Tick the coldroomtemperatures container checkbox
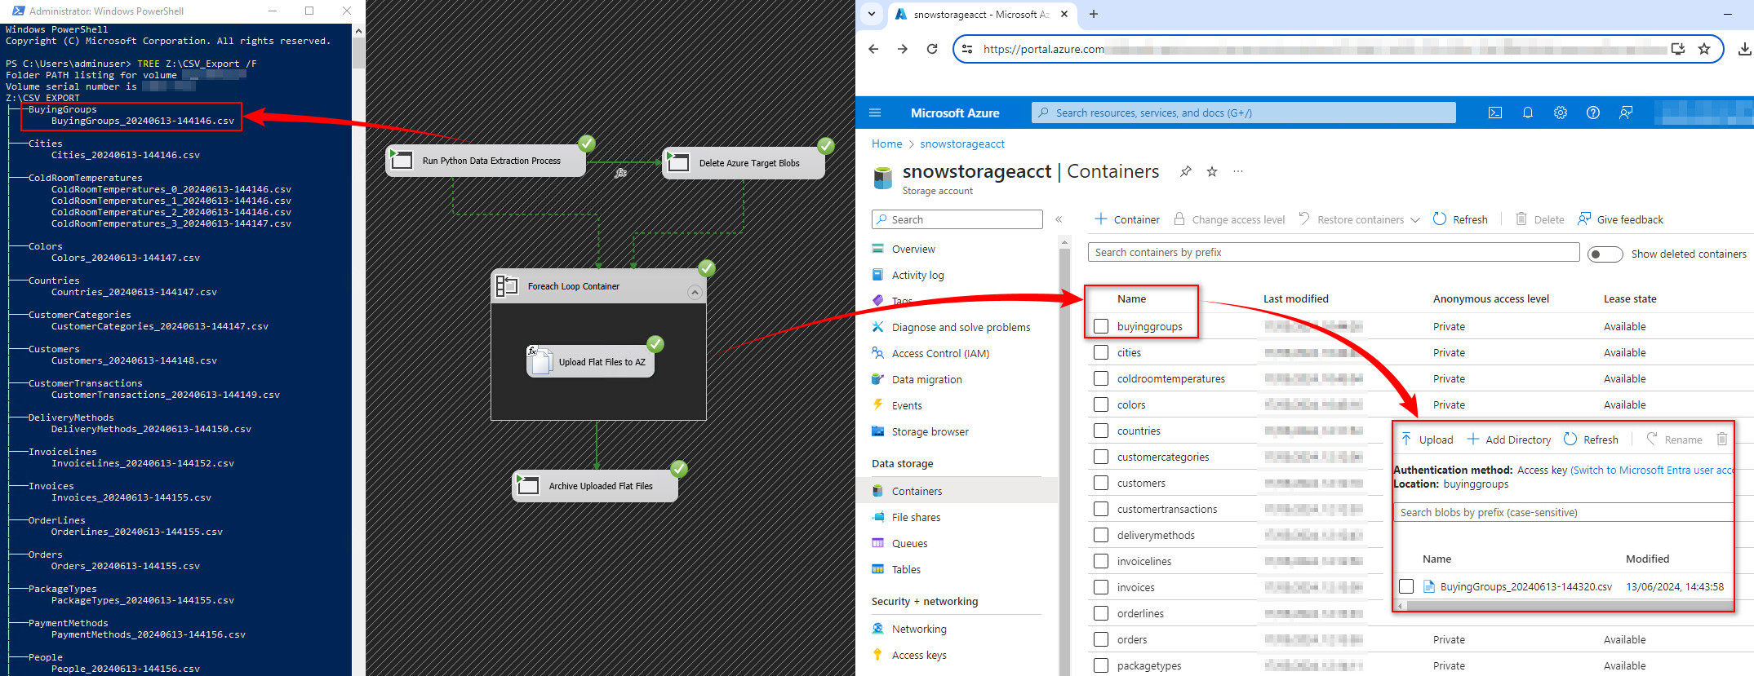The image size is (1754, 676). [x=1101, y=378]
